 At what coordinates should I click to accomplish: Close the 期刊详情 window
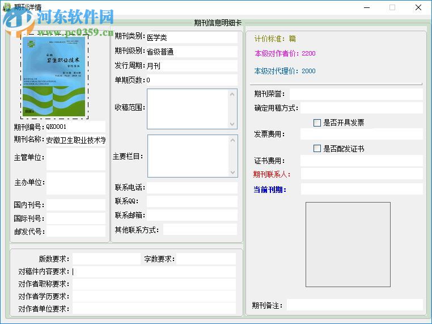pos(418,7)
